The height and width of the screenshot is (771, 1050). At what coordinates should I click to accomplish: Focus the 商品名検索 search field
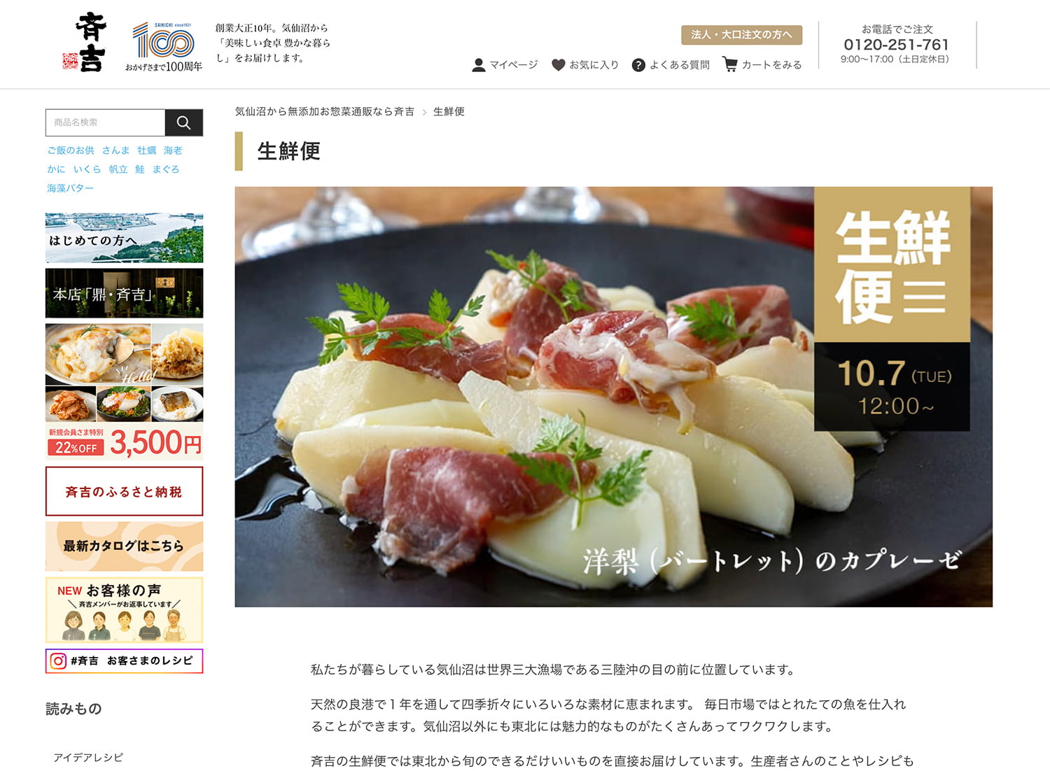(105, 122)
